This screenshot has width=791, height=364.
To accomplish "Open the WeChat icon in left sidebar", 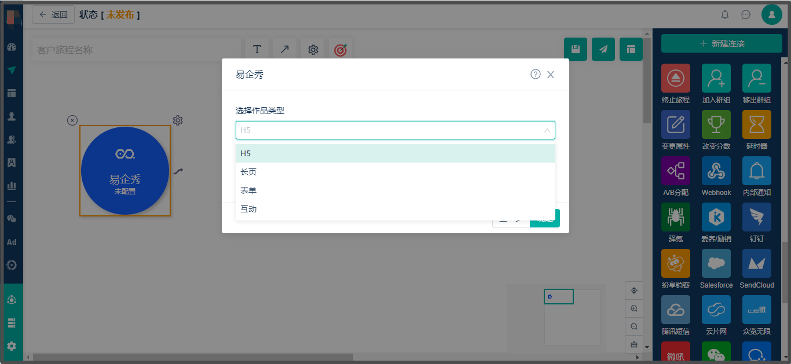I will 12,219.
